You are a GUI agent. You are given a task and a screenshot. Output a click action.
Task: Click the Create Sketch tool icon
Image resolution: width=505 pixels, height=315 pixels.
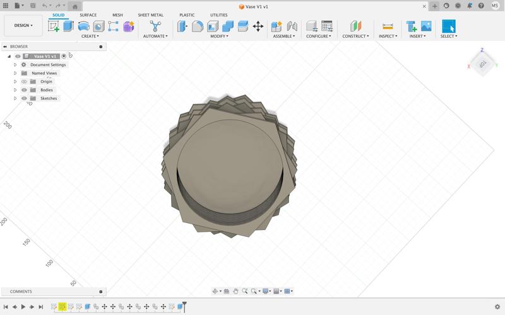pyautogui.click(x=54, y=26)
